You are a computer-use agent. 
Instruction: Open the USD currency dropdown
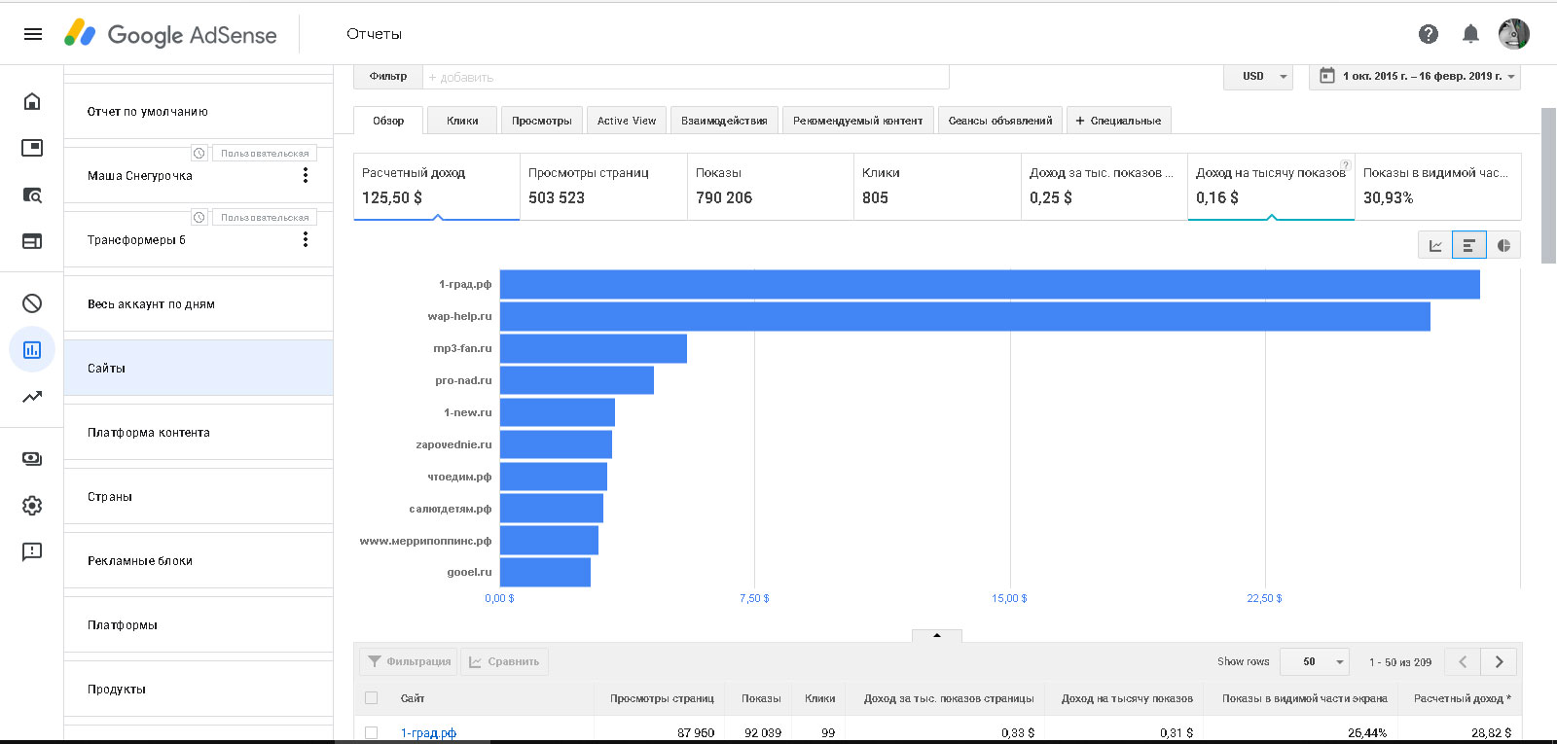tap(1258, 76)
